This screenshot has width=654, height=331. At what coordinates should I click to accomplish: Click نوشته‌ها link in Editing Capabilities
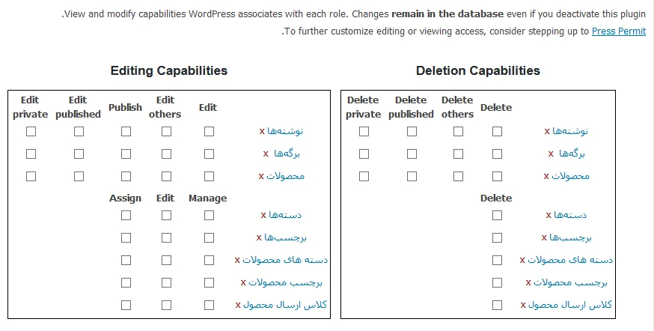[x=285, y=131]
